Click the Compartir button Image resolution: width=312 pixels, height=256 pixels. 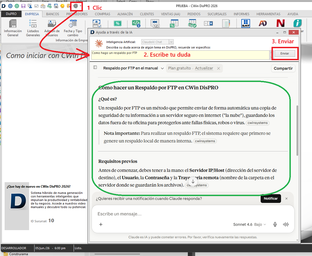(283, 68)
